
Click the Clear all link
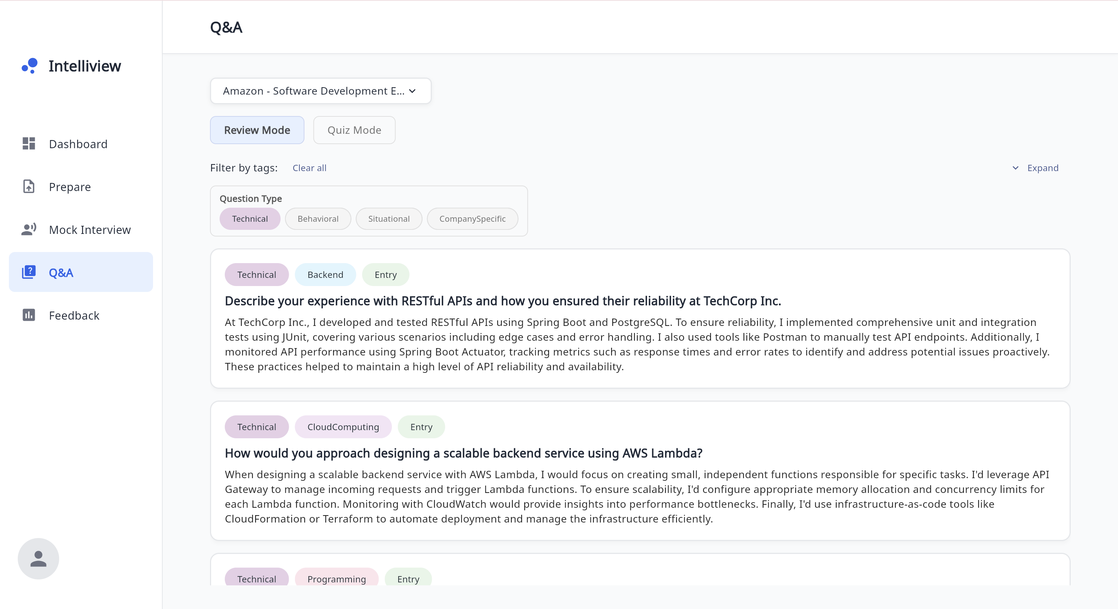coord(309,168)
